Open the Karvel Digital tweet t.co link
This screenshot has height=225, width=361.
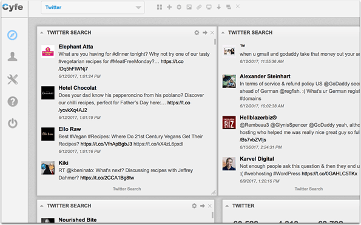(x=329, y=173)
